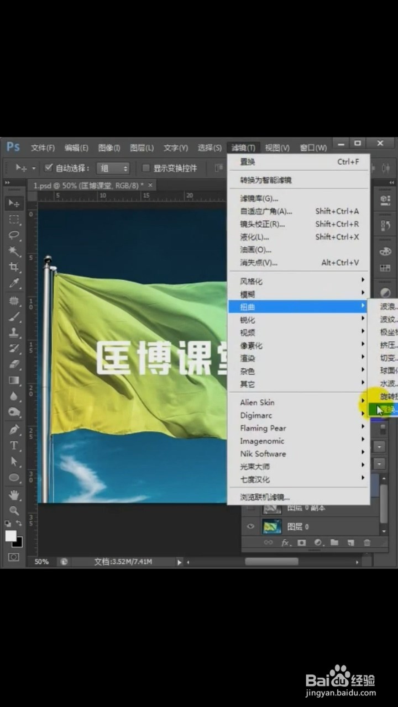Select the Hand tool
This screenshot has width=398, height=707.
coord(14,495)
